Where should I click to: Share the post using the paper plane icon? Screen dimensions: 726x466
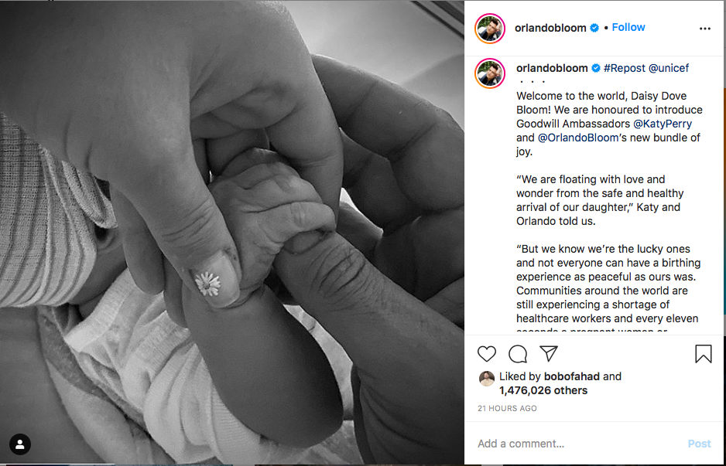pyautogui.click(x=549, y=354)
